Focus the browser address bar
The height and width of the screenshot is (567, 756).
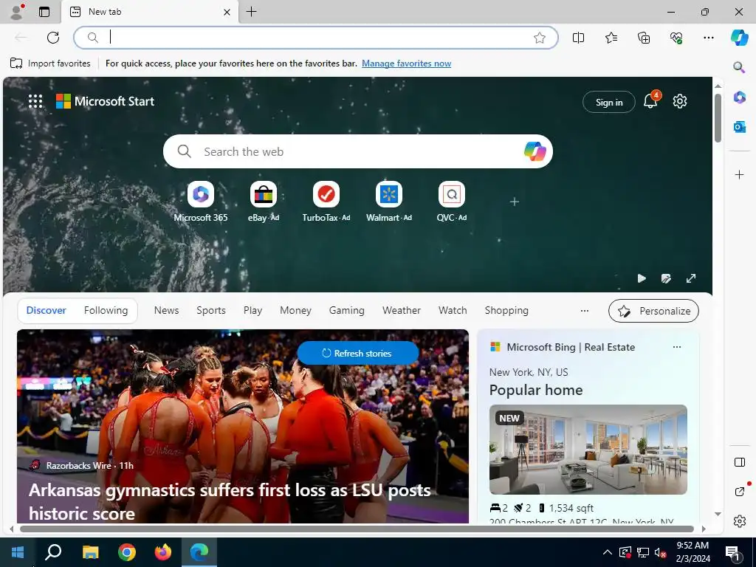point(316,38)
